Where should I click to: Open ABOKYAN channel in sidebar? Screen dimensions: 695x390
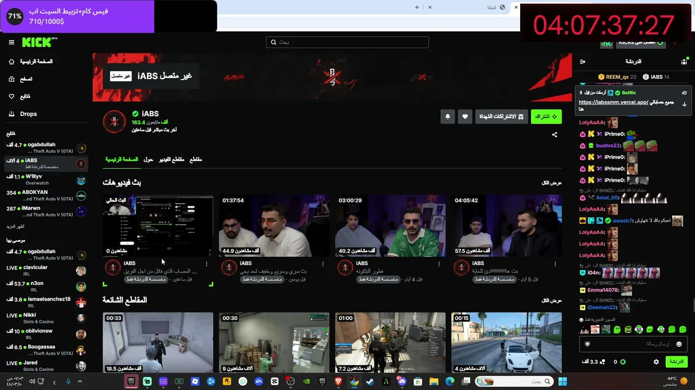(46, 196)
